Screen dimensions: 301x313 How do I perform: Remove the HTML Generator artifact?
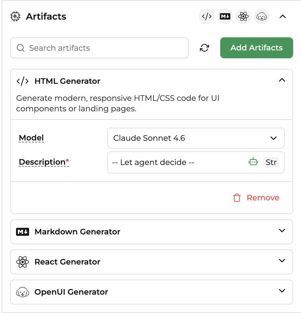pos(256,198)
